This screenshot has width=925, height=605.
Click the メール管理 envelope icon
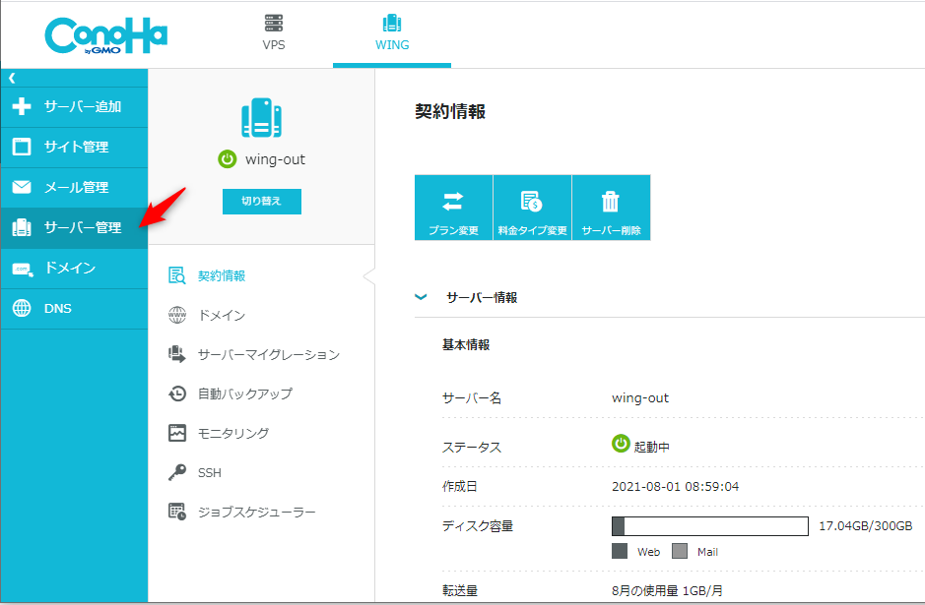(x=22, y=187)
